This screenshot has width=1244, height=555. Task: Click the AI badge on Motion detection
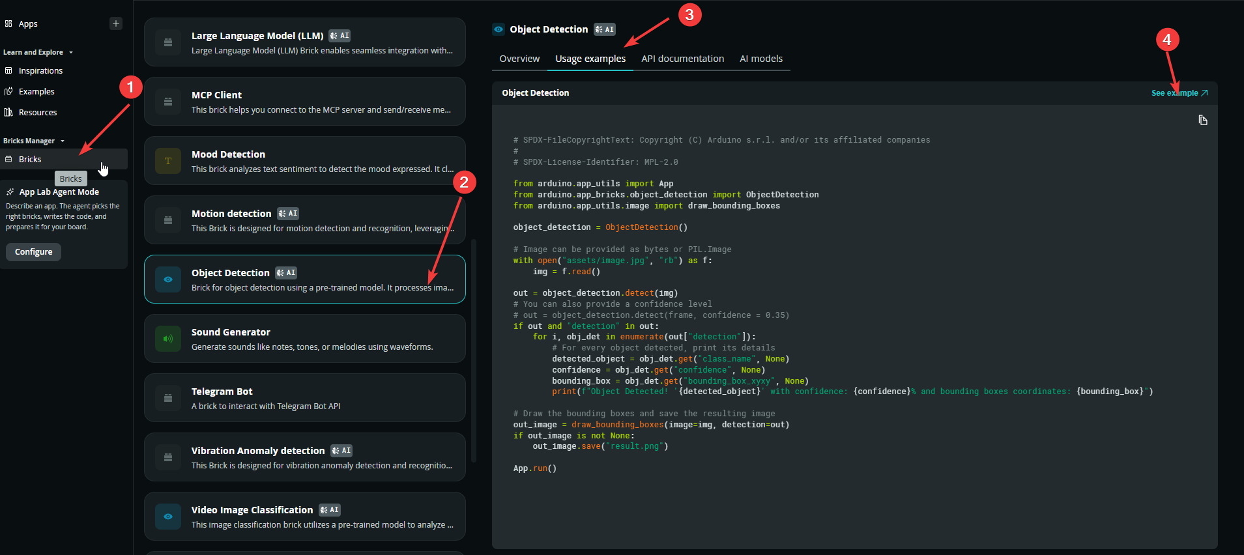[x=288, y=214]
